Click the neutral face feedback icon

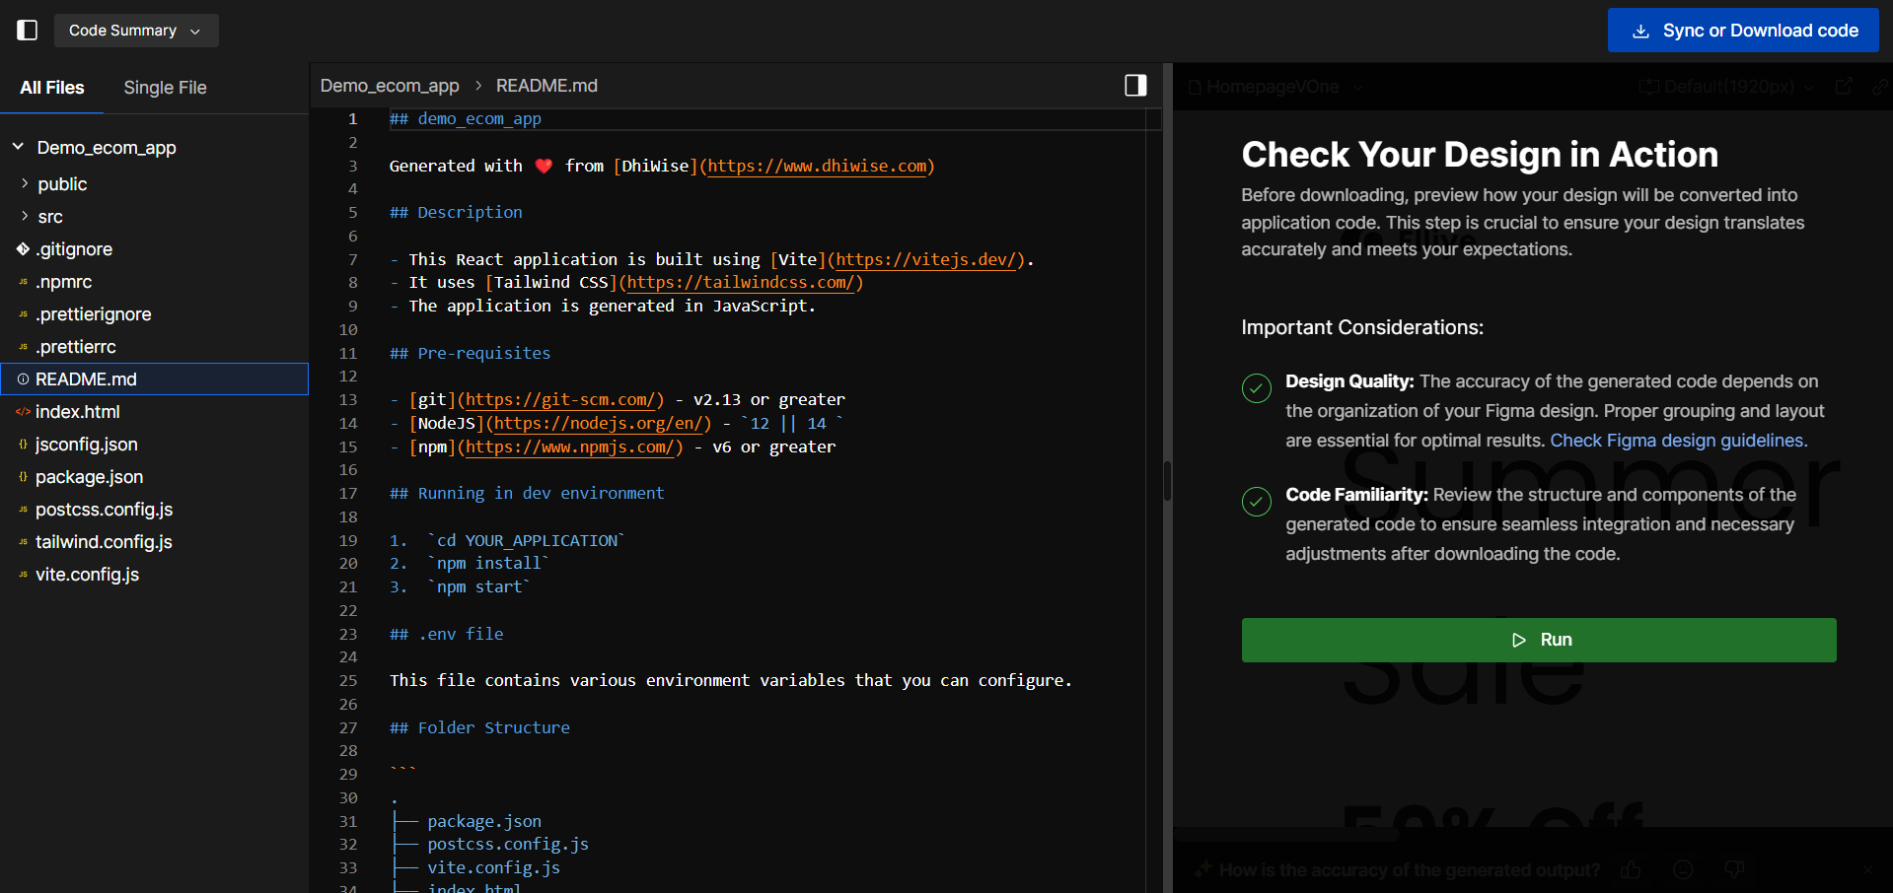1683,870
